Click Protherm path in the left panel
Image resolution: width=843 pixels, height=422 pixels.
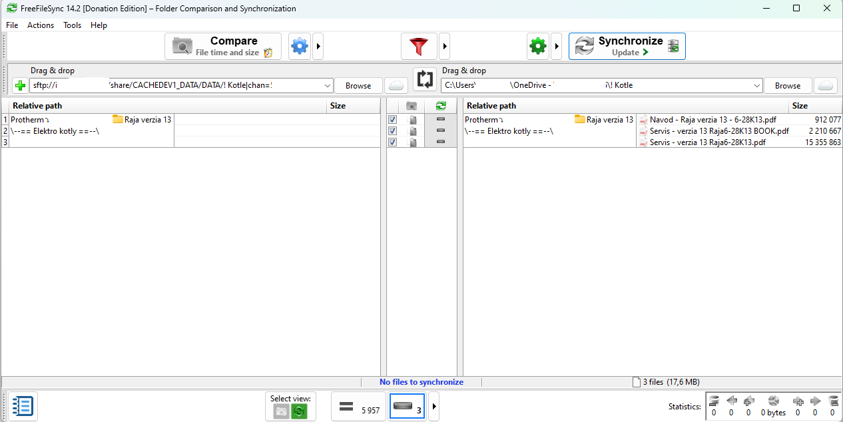point(30,120)
